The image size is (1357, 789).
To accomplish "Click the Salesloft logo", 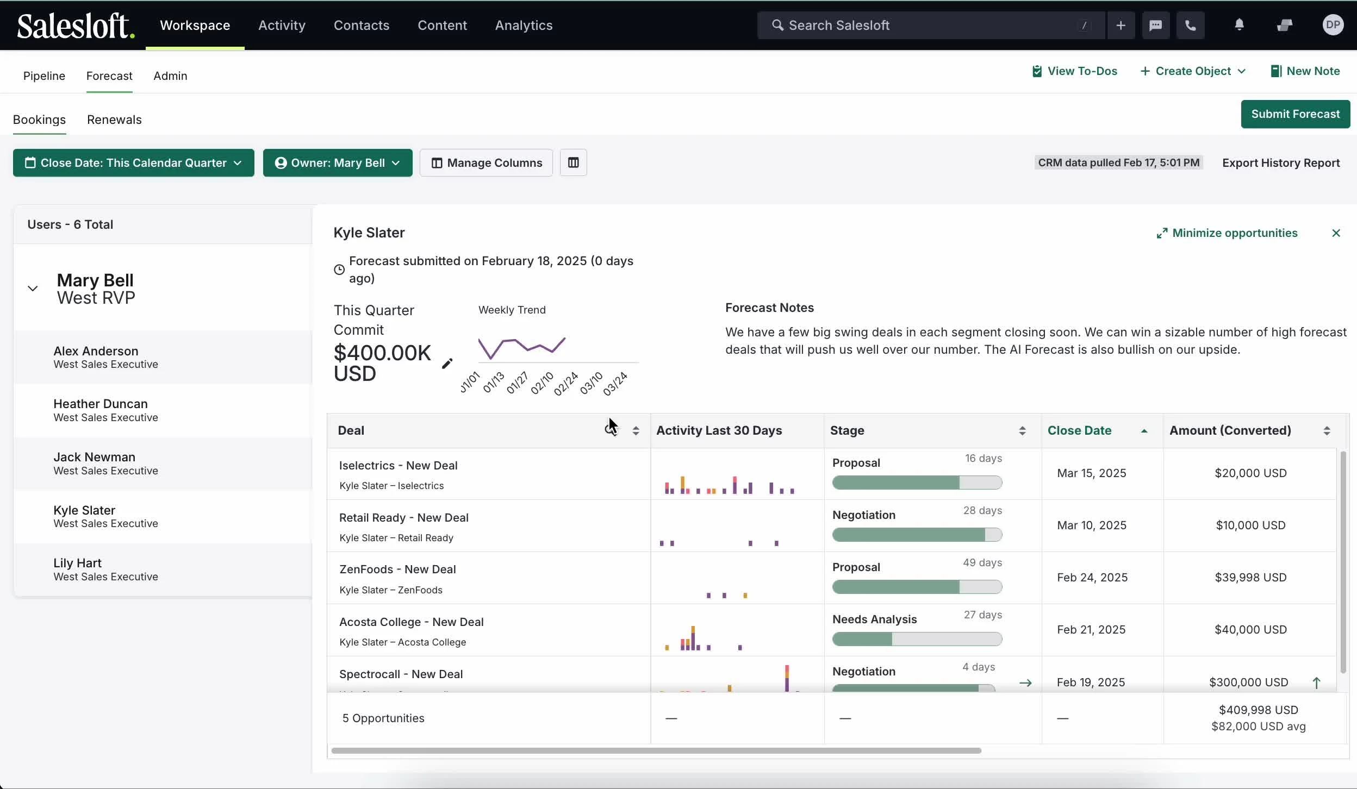I will tap(76, 26).
